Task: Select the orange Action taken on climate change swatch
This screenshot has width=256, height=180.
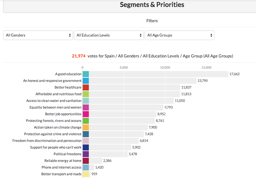Action: pos(86,127)
